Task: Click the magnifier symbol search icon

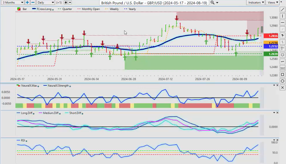Action: coord(212,2)
